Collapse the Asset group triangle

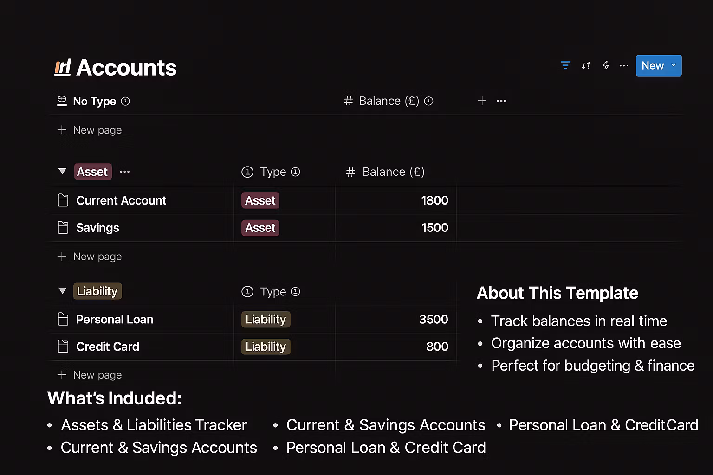pos(62,171)
